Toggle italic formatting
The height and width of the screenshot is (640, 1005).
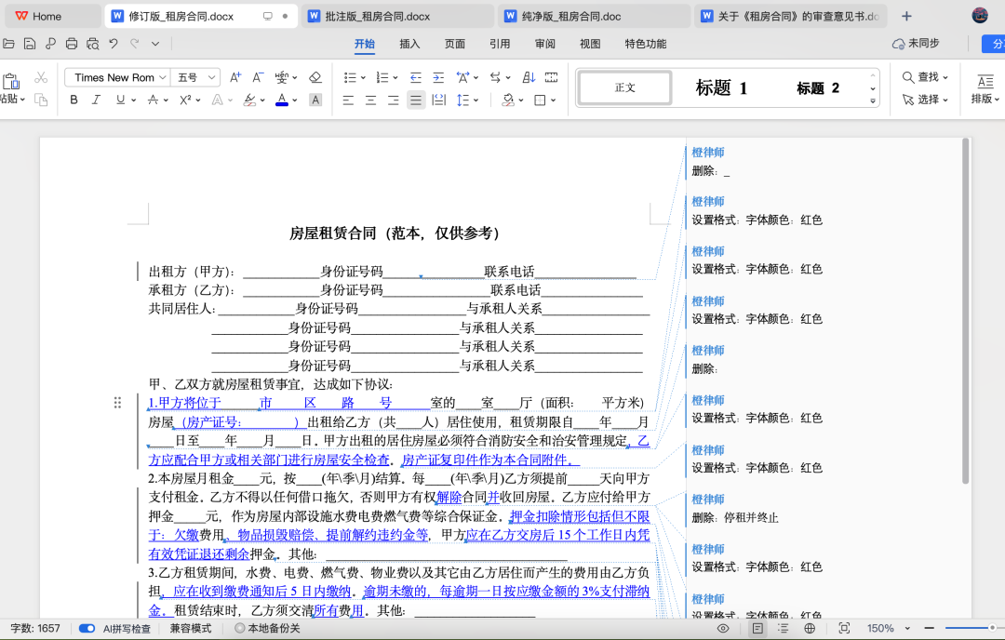[96, 100]
